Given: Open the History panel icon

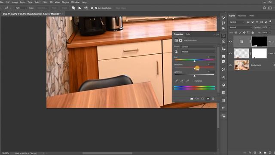Looking at the screenshot, I should pyautogui.click(x=223, y=23).
